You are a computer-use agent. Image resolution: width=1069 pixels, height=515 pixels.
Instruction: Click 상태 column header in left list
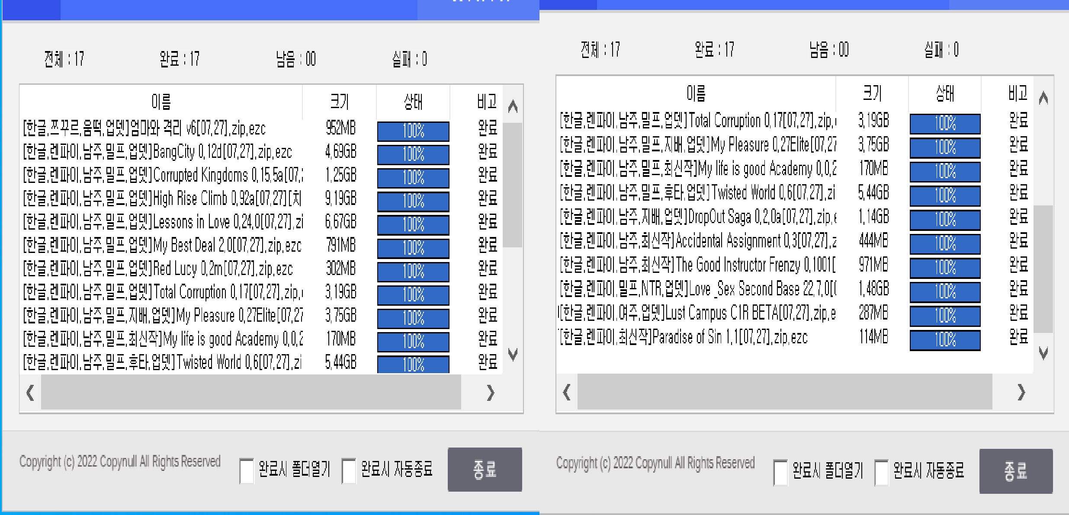(413, 102)
